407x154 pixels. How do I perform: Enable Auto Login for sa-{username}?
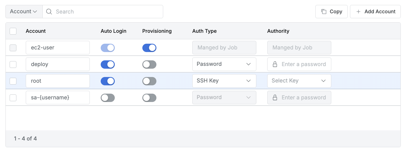pyautogui.click(x=108, y=98)
